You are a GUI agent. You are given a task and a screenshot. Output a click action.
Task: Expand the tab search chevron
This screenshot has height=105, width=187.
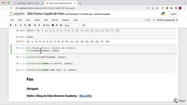184,3
